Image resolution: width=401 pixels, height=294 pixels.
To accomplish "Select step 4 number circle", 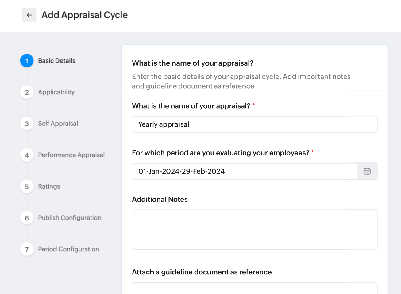I will pyautogui.click(x=27, y=155).
